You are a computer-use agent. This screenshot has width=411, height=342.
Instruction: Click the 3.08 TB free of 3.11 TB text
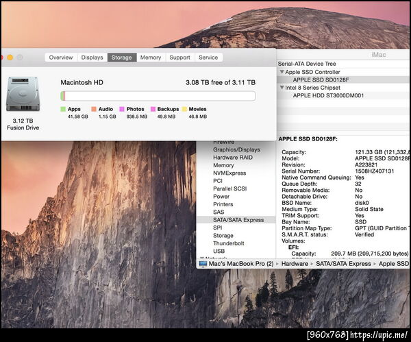click(x=221, y=83)
